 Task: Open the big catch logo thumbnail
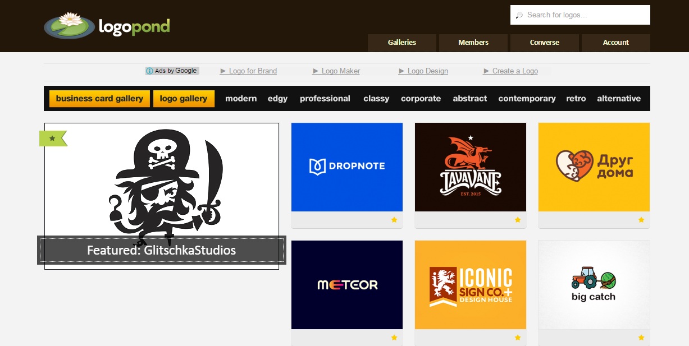pyautogui.click(x=594, y=285)
